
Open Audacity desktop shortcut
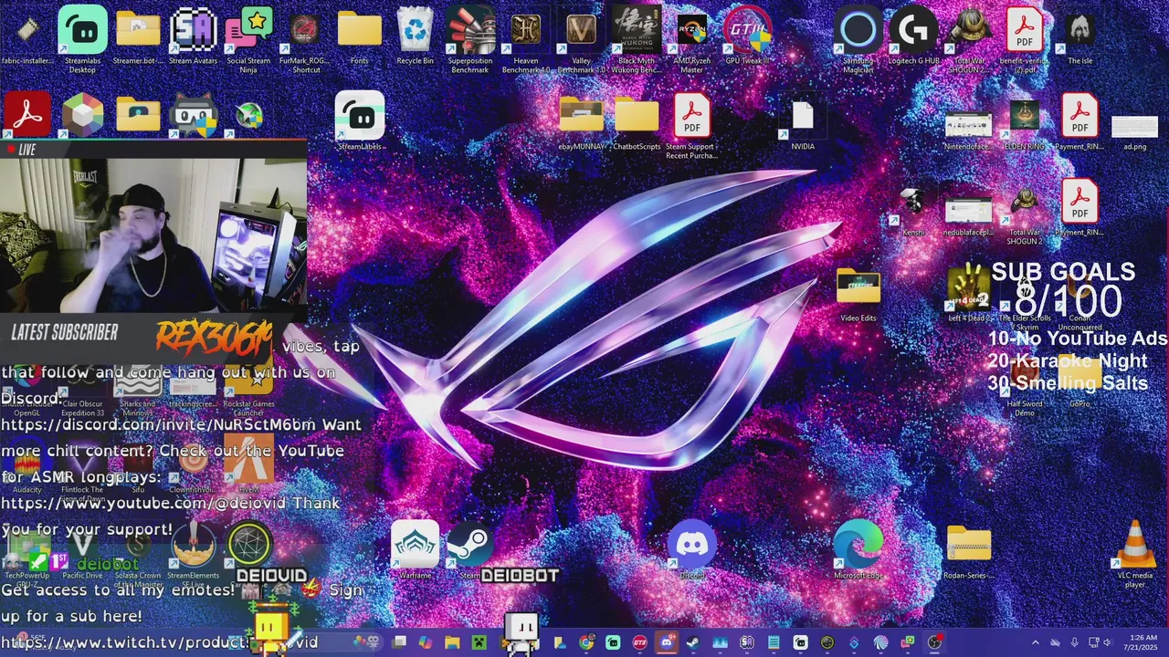coord(27,467)
